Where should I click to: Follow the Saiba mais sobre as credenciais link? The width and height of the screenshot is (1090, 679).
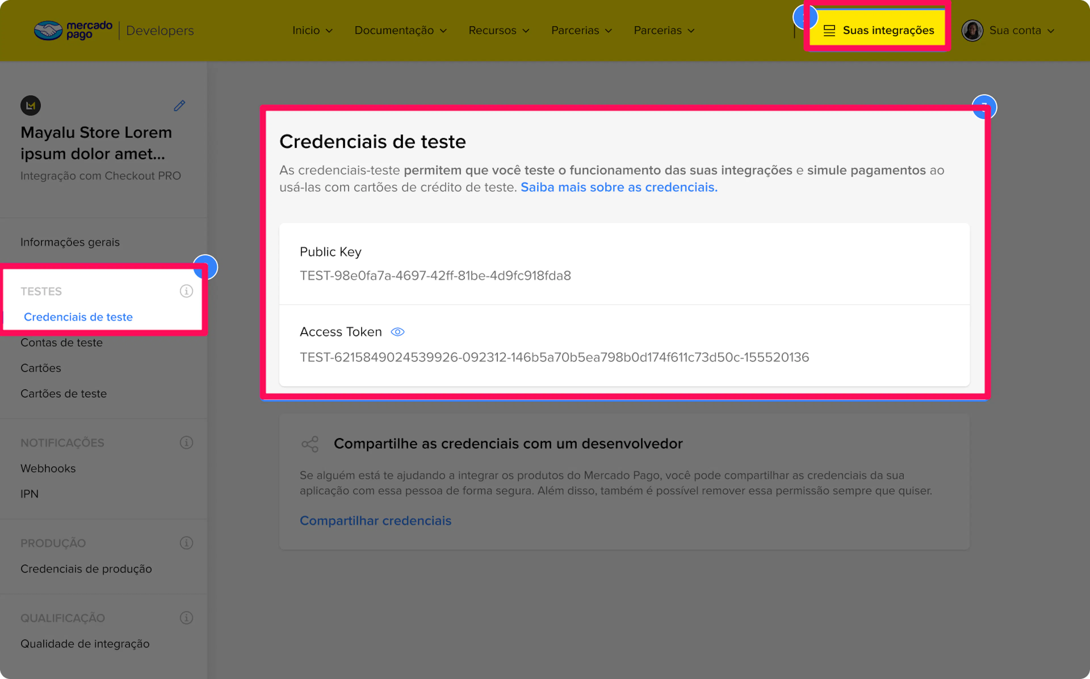(x=619, y=187)
